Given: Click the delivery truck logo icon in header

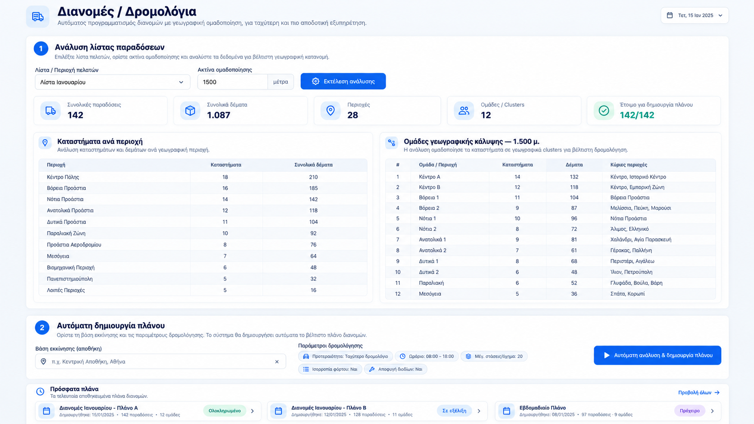Looking at the screenshot, I should click(38, 17).
